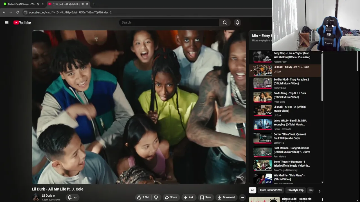
Task: Open more actions ellipsis under video
Action: tap(242, 198)
